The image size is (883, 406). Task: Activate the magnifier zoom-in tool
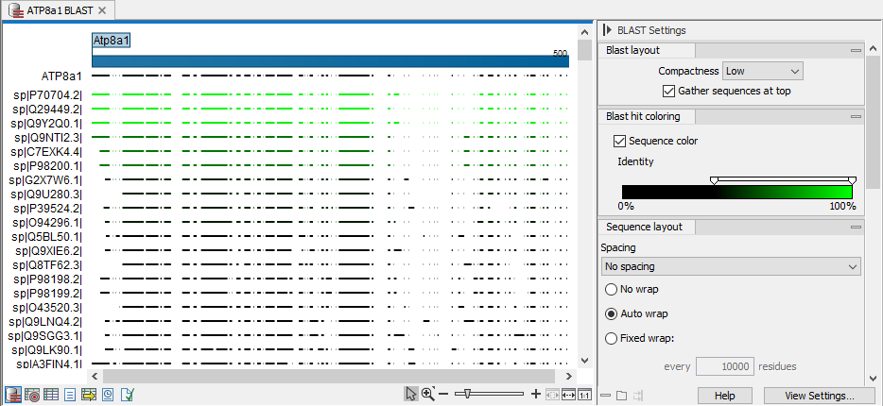pos(428,395)
